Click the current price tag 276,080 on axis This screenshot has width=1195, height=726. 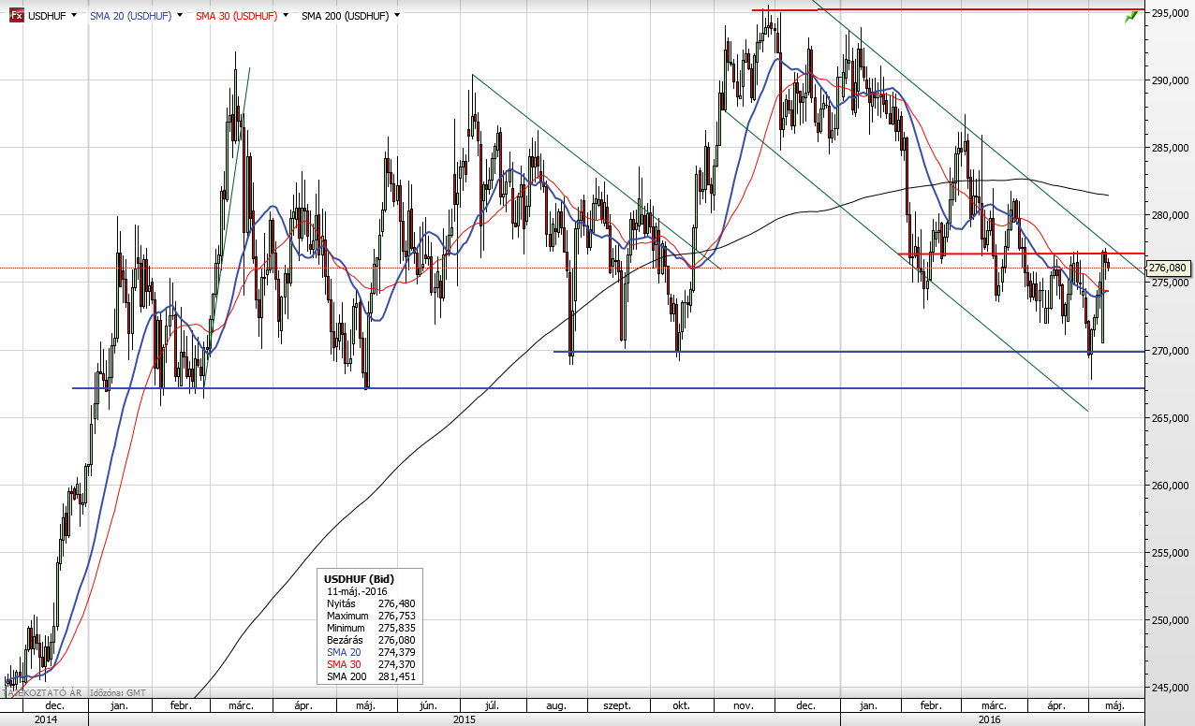point(1167,269)
